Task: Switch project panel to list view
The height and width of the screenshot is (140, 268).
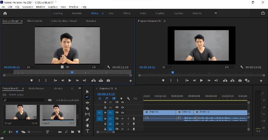Action: pyautogui.click(x=11, y=132)
